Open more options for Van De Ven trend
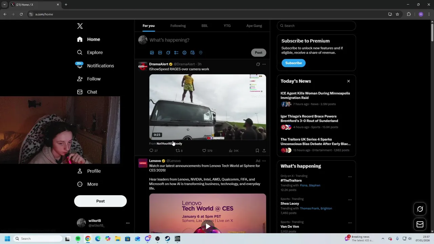The height and width of the screenshot is (244, 434). pyautogui.click(x=350, y=223)
